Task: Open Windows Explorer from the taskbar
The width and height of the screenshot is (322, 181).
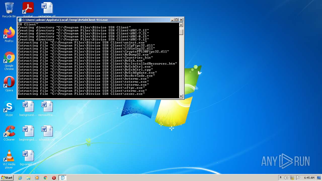Action: pyautogui.click(x=28, y=178)
